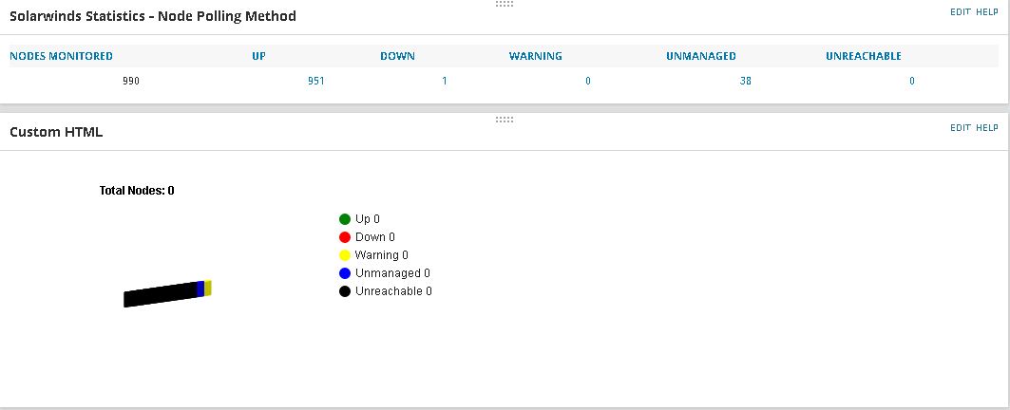Click the black Unreachable legend dot
The width and height of the screenshot is (1010, 410).
(x=345, y=291)
